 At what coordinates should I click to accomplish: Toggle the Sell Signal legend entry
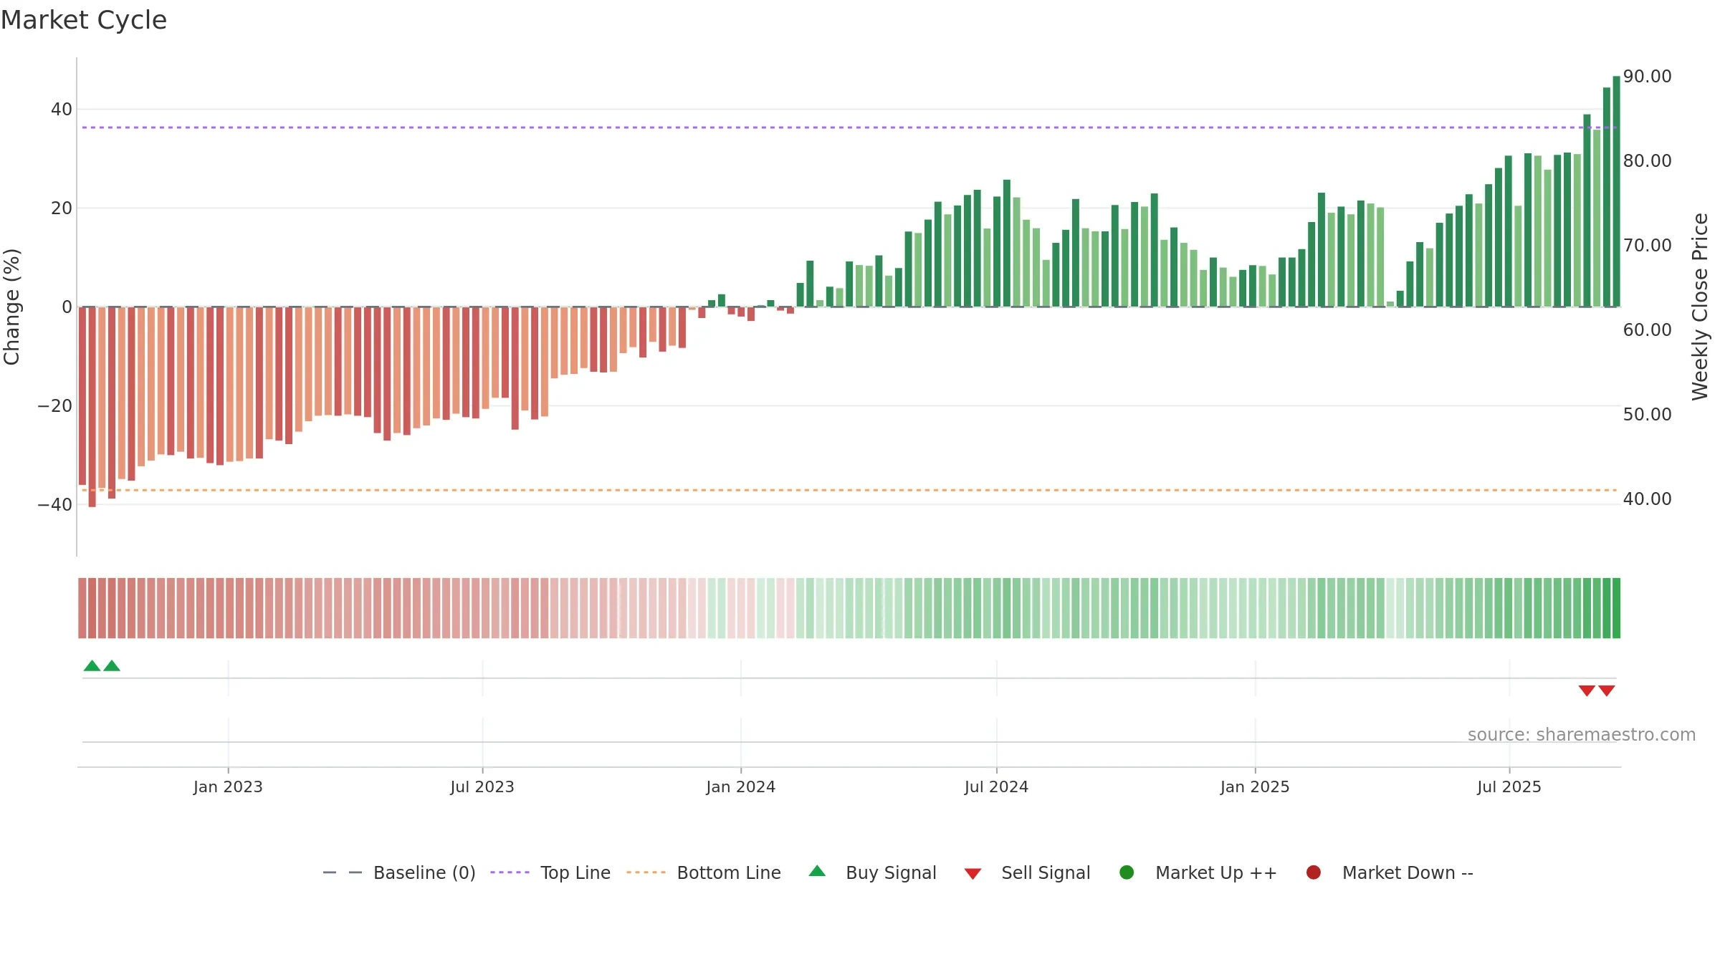coord(1027,872)
